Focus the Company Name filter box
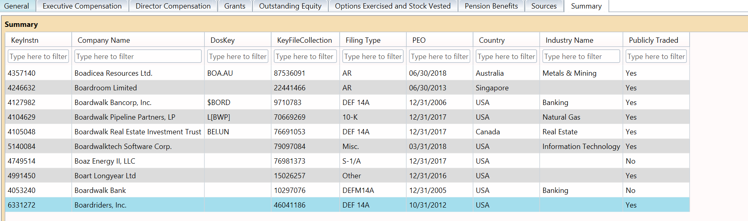The width and height of the screenshot is (748, 221). [138, 57]
